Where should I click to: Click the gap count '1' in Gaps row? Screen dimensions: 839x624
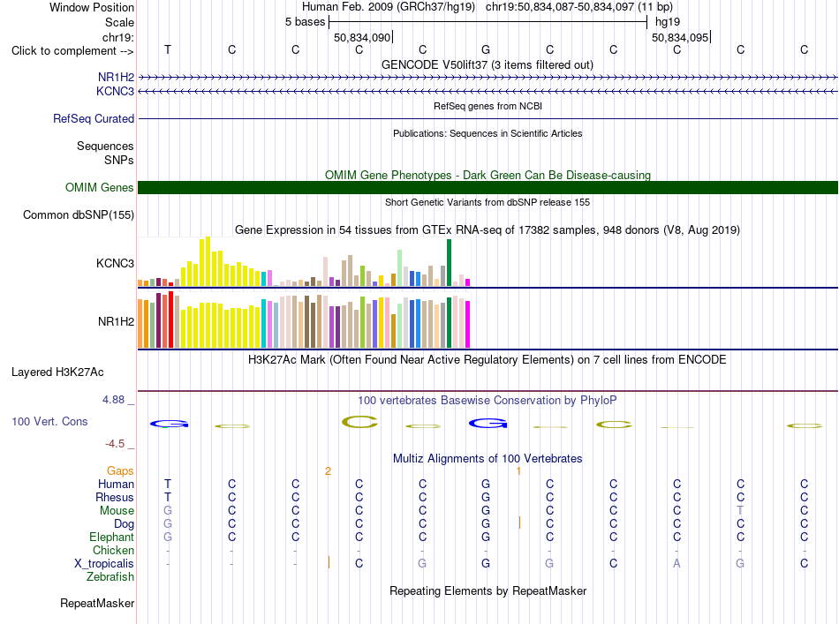point(518,471)
